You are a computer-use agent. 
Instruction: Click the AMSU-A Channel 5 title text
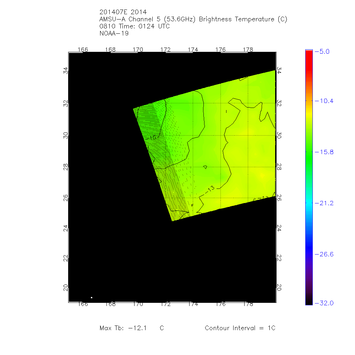pyautogui.click(x=193, y=20)
